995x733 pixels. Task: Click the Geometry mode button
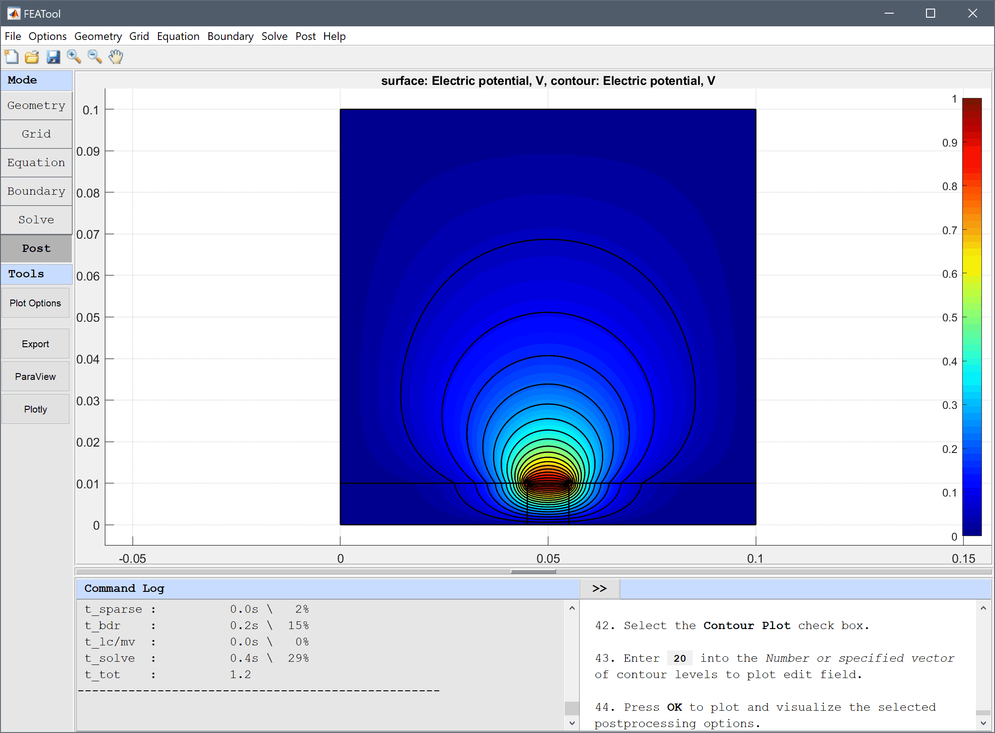coord(36,104)
